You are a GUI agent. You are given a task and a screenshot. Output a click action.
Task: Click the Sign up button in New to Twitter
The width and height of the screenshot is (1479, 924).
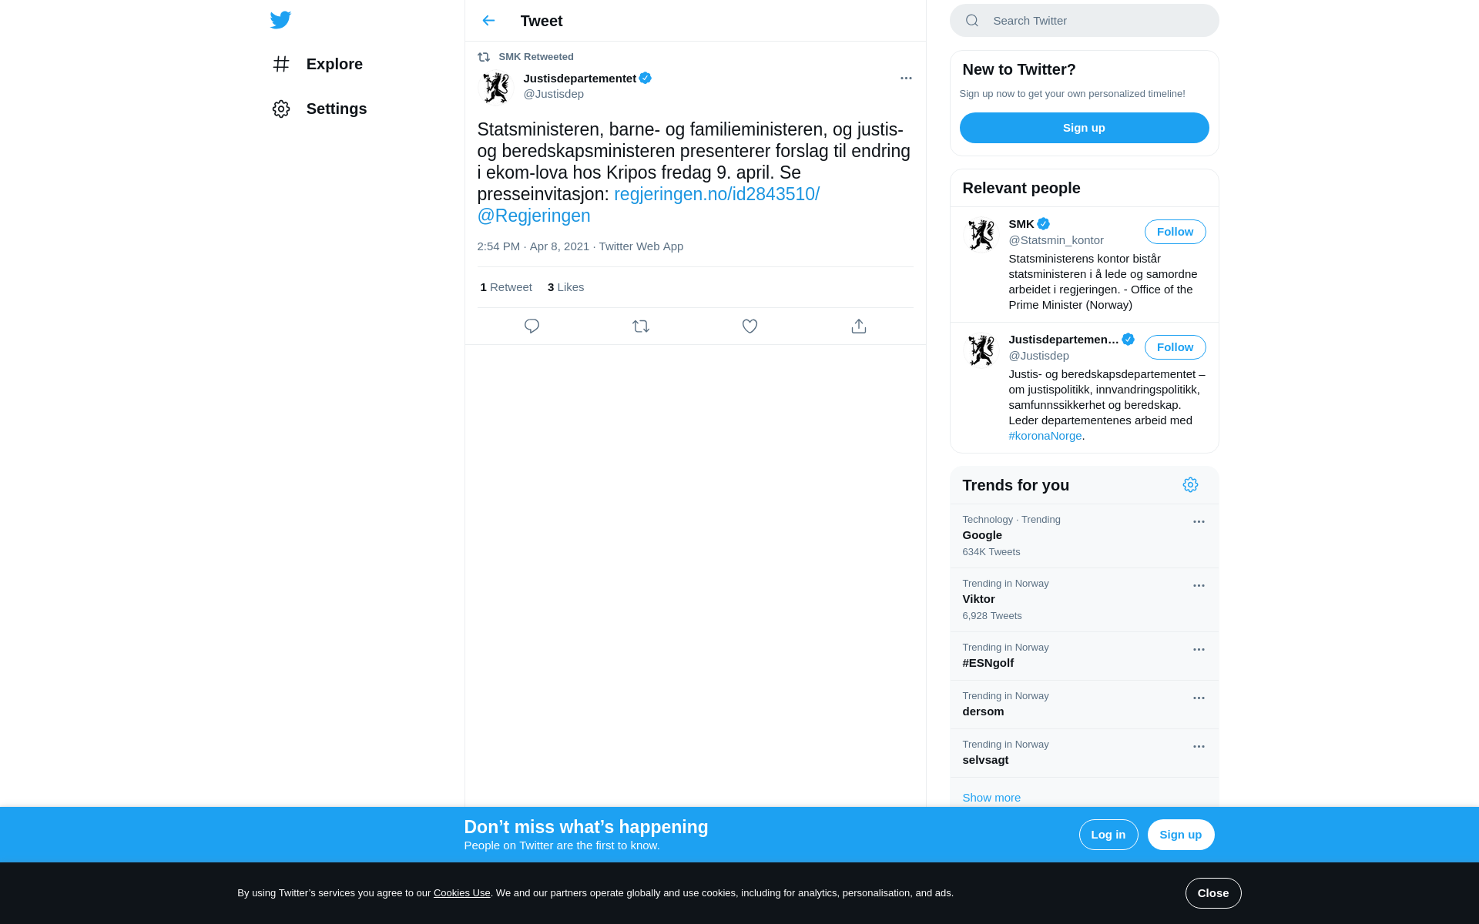tap(1084, 128)
